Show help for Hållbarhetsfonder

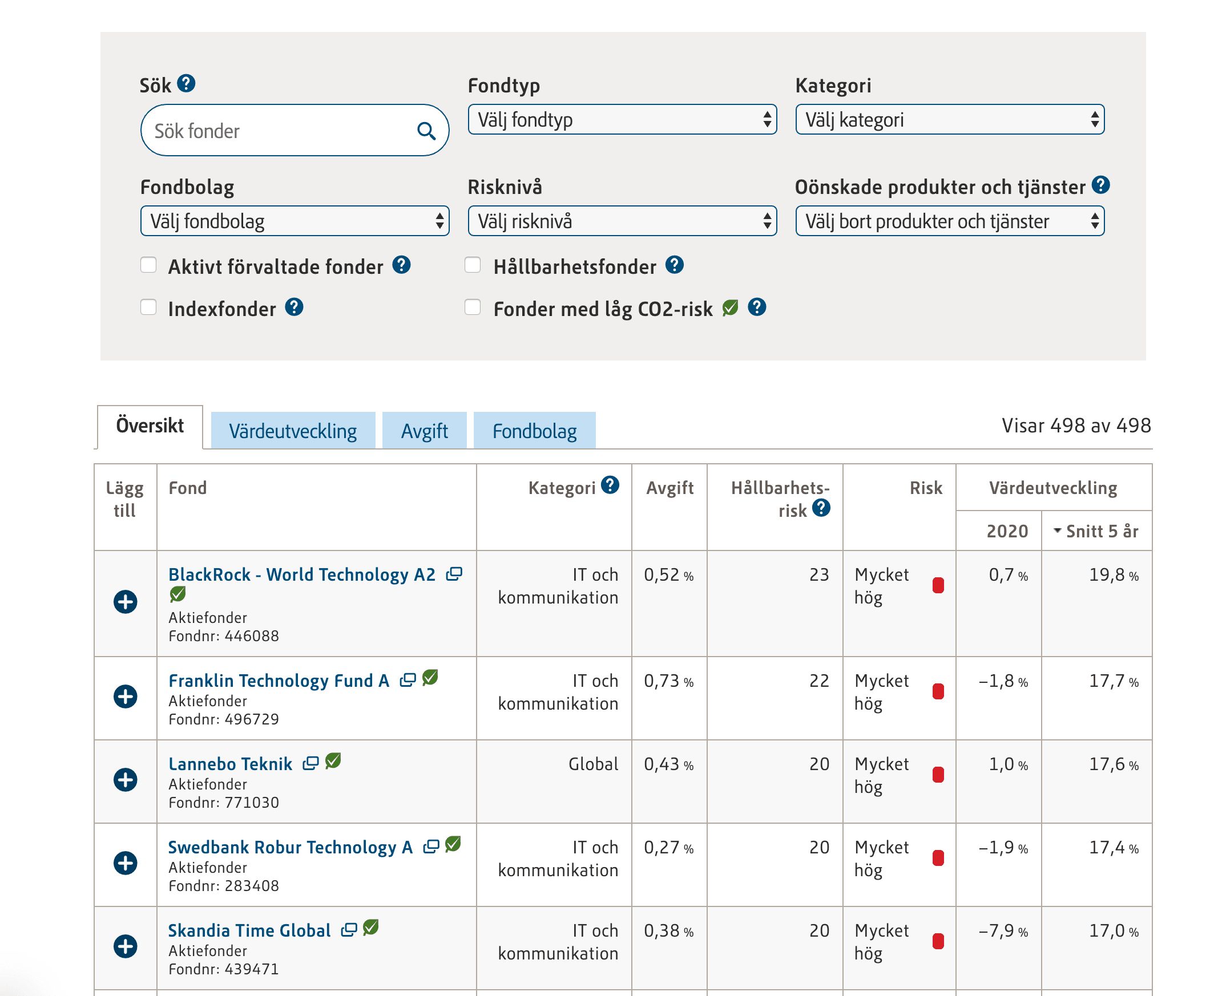[x=675, y=265]
